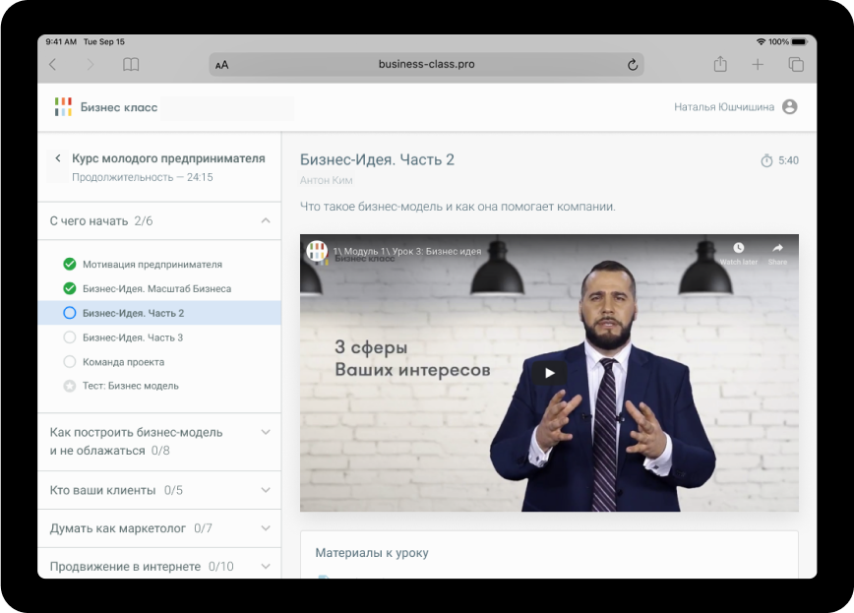
Task: Expand Думать как маркетолог section
Action: click(266, 528)
